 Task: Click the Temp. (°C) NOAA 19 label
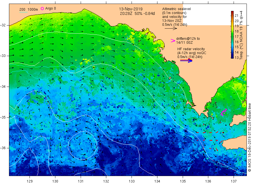point(241,35)
